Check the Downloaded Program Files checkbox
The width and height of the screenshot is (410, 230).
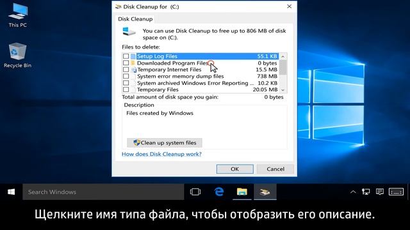click(126, 63)
